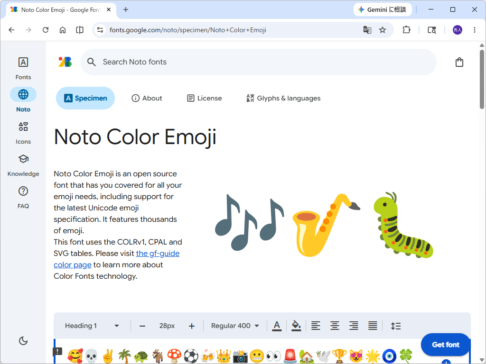The height and width of the screenshot is (364, 486).
Task: Click the music notes emoji image
Action: [x=250, y=222]
